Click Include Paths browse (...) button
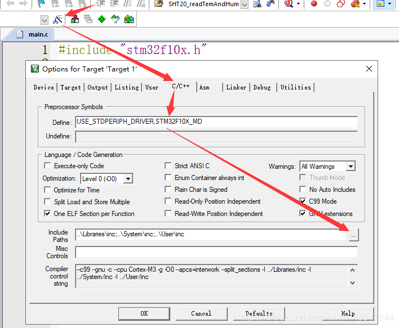 click(353, 235)
